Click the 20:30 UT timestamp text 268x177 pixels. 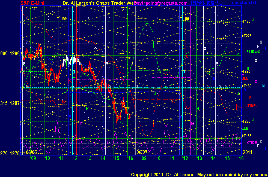(204, 2)
